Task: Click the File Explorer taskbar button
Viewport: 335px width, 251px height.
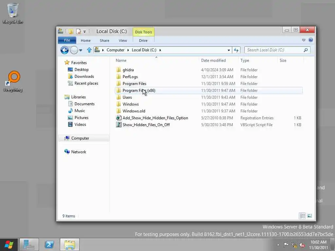Action: pos(70,244)
